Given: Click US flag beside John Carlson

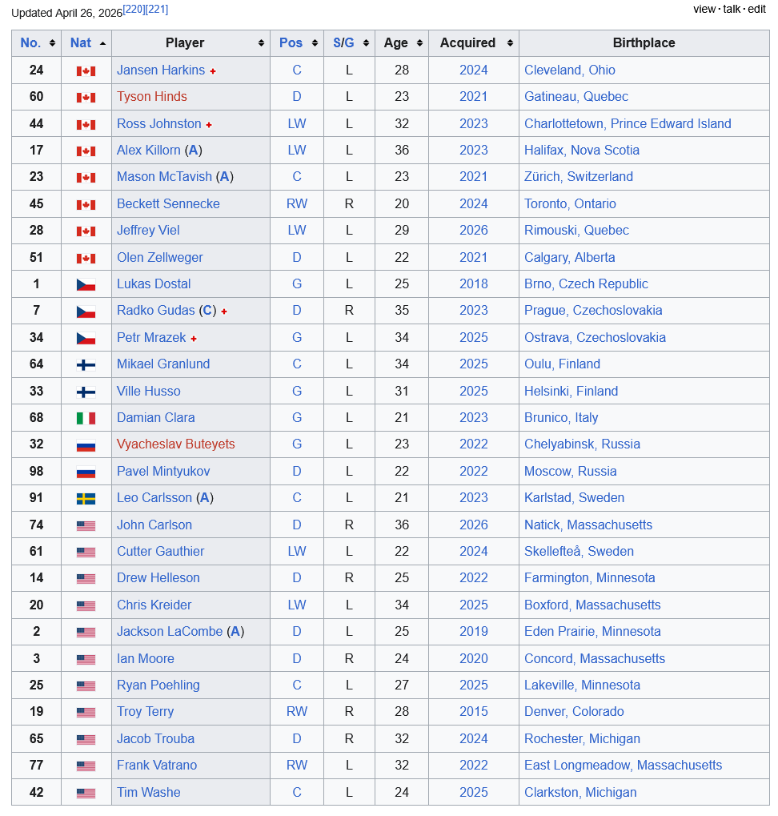Looking at the screenshot, I should pyautogui.click(x=86, y=525).
